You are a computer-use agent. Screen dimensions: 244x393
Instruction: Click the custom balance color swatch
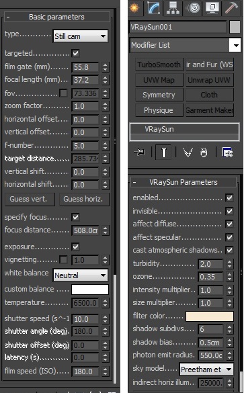pos(90,290)
